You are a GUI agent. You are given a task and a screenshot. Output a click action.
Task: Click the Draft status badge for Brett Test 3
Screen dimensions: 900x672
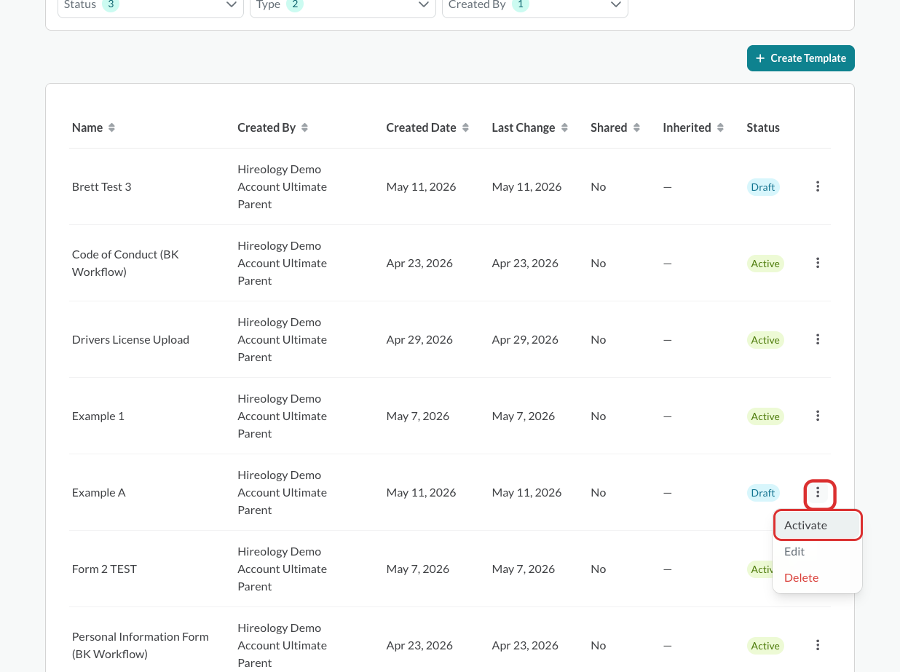[763, 187]
